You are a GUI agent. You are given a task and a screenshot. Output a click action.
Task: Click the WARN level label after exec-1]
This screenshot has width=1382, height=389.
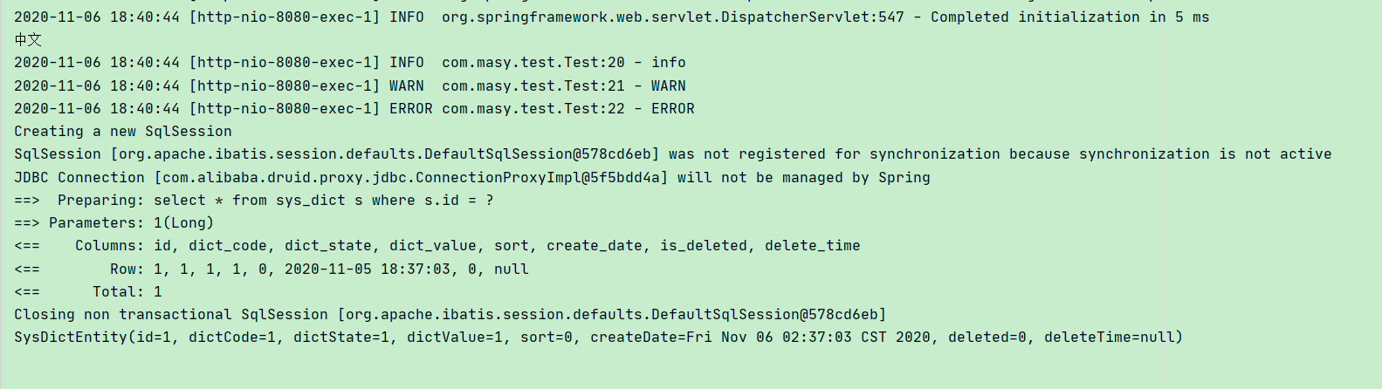407,85
